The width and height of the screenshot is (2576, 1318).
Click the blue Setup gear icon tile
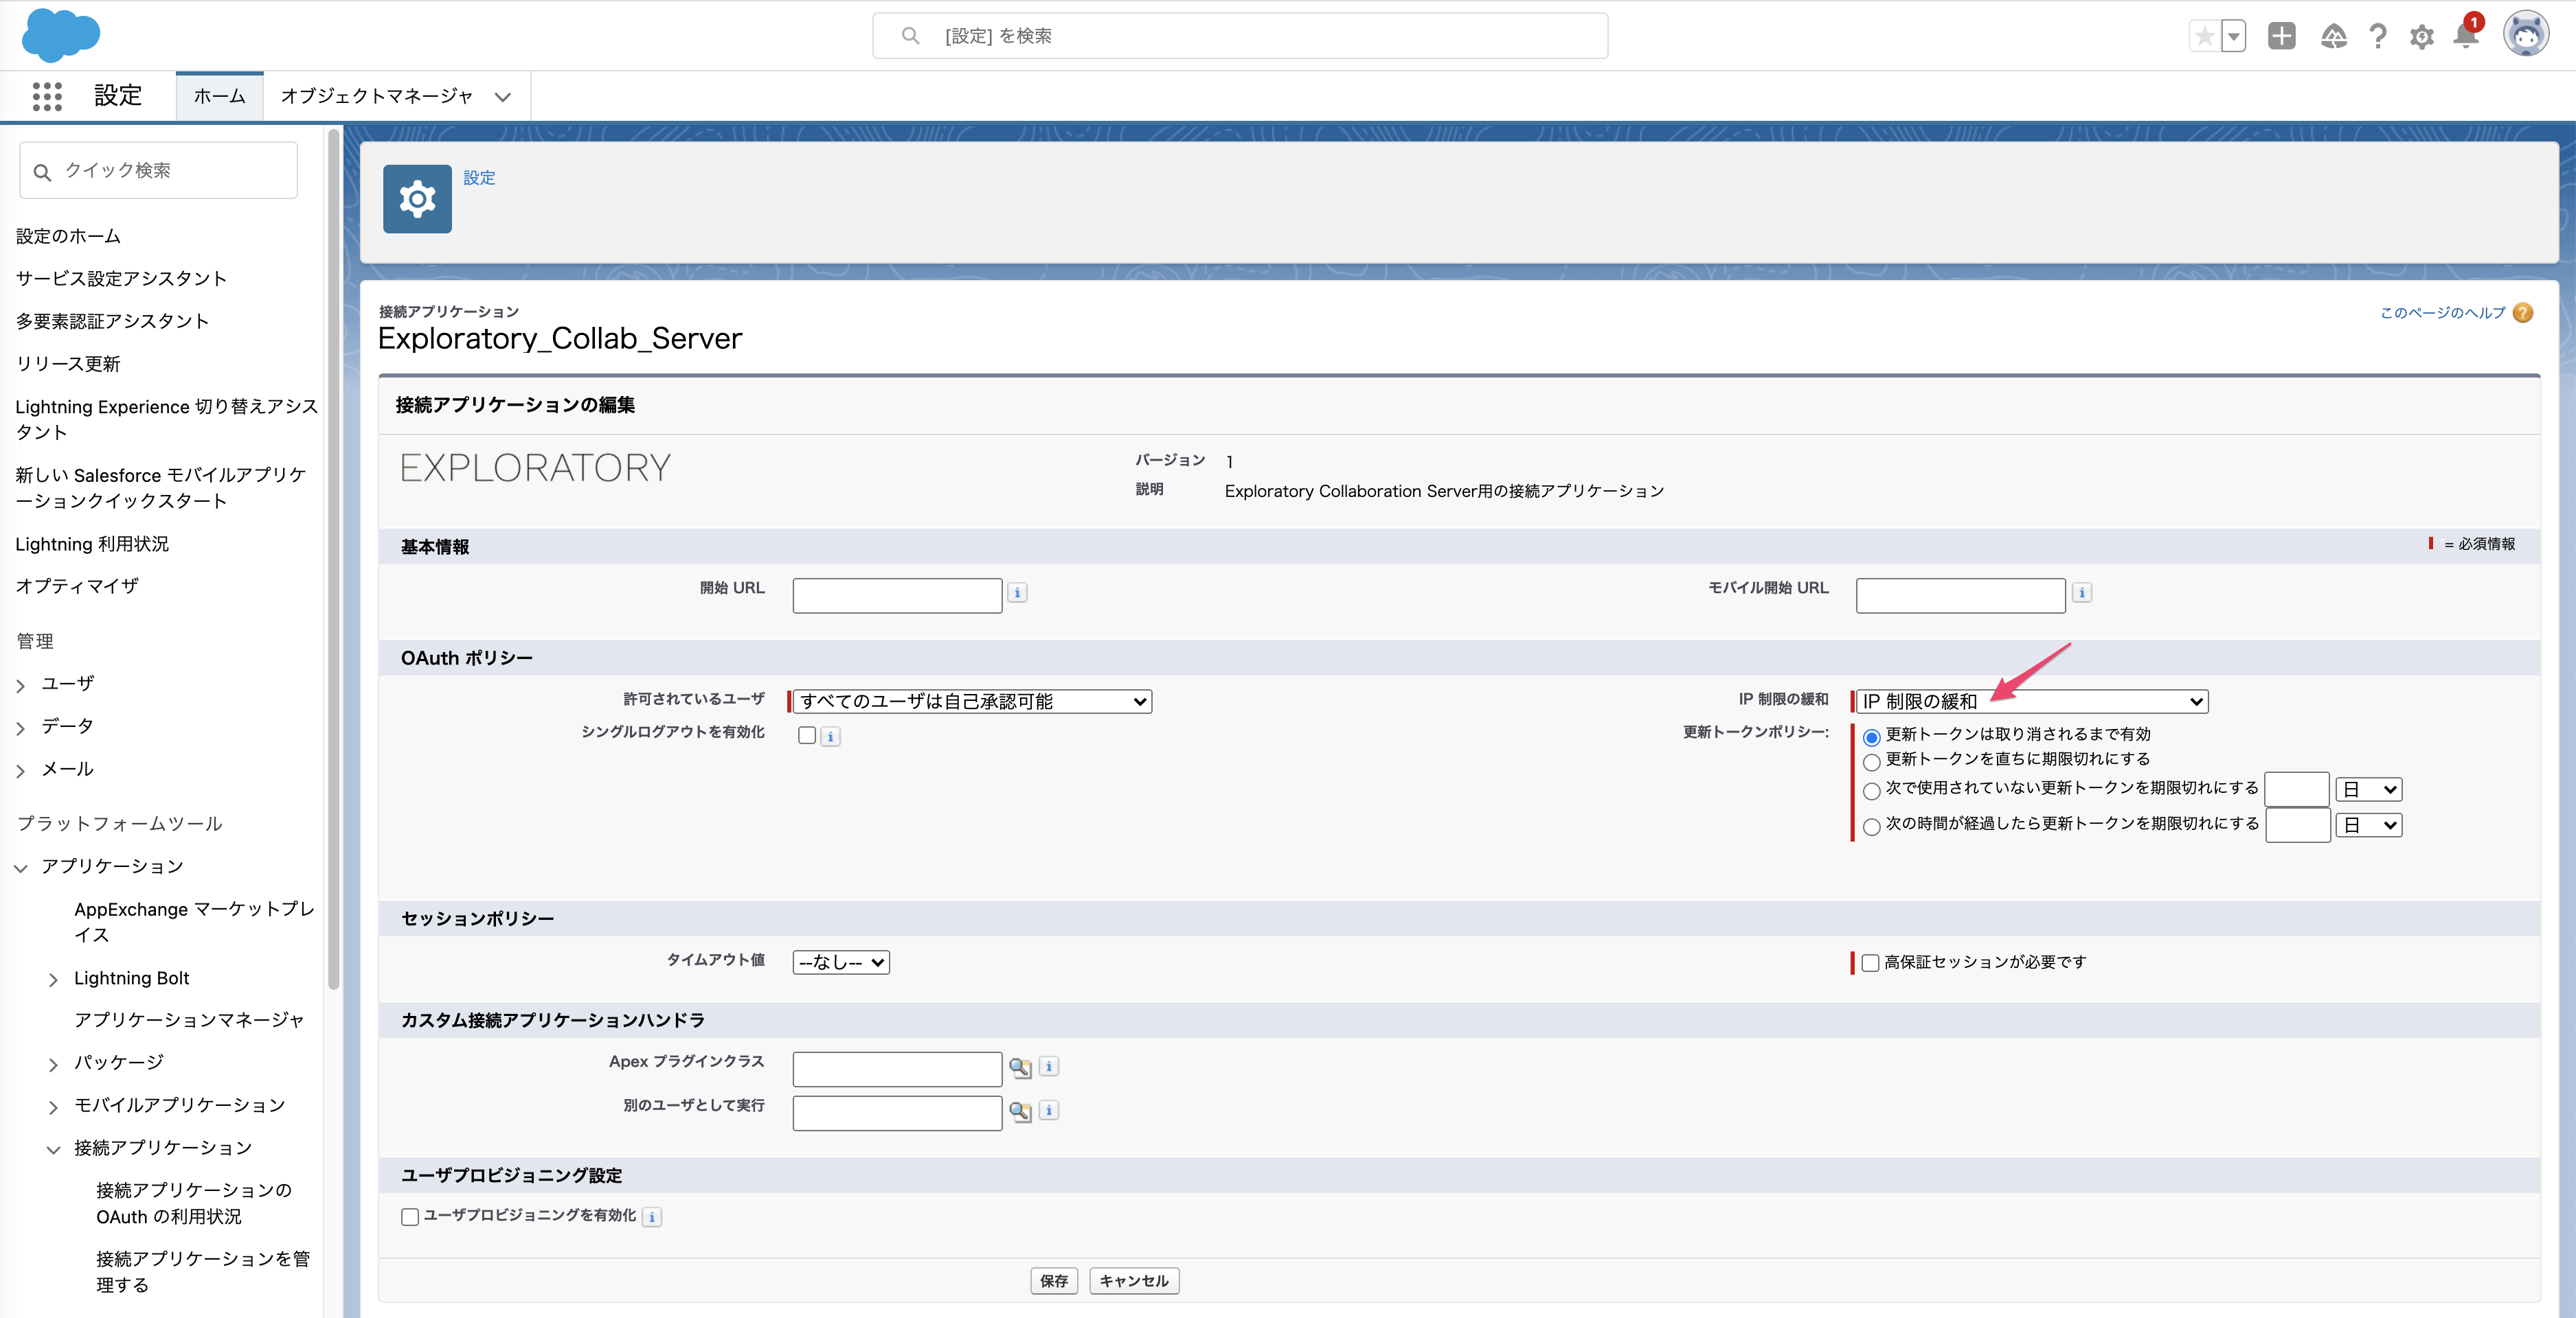click(x=417, y=199)
